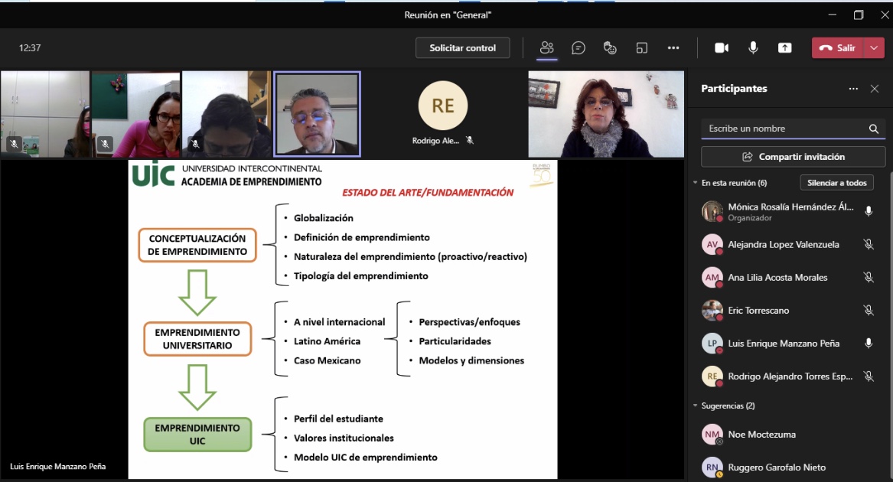This screenshot has width=893, height=482.
Task: Collapse the Sugerencias (2) section
Action: [x=696, y=405]
